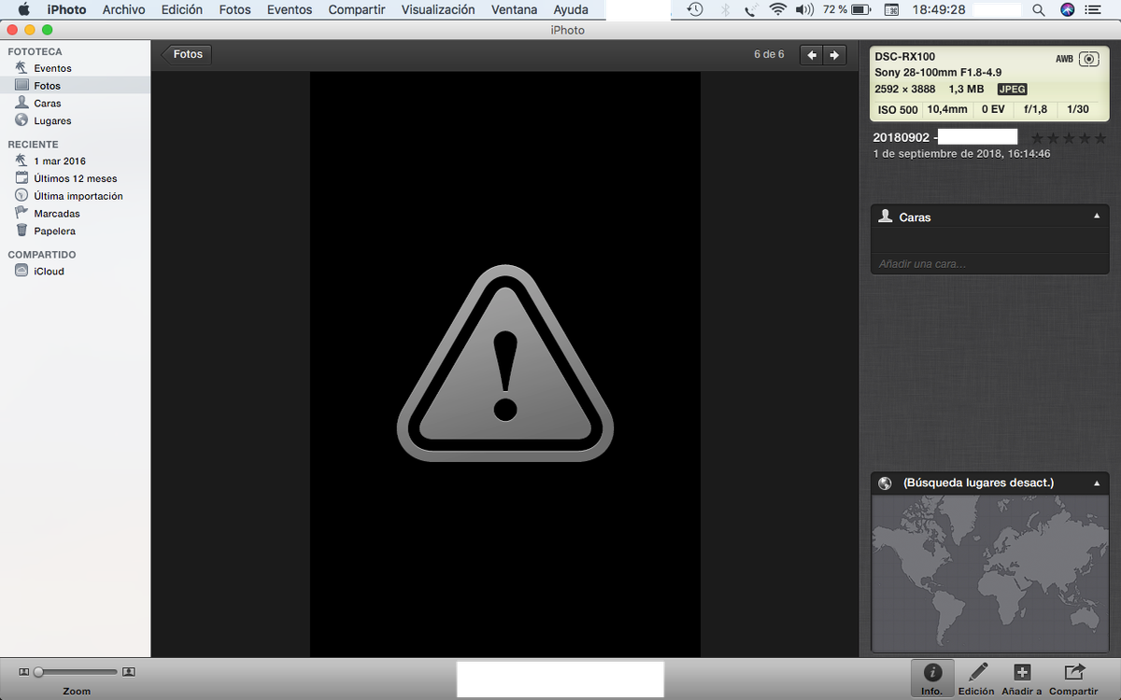Click the Fotos back button
The image size is (1121, 700).
point(187,54)
